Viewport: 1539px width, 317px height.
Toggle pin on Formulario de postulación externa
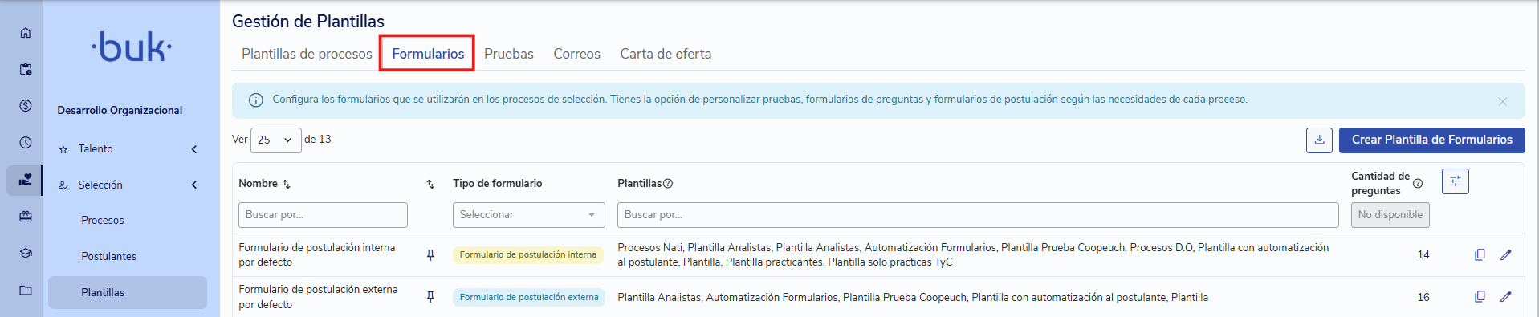pyautogui.click(x=430, y=297)
